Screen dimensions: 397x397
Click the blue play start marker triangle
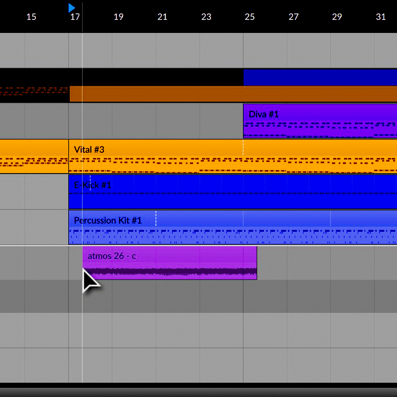tap(71, 8)
